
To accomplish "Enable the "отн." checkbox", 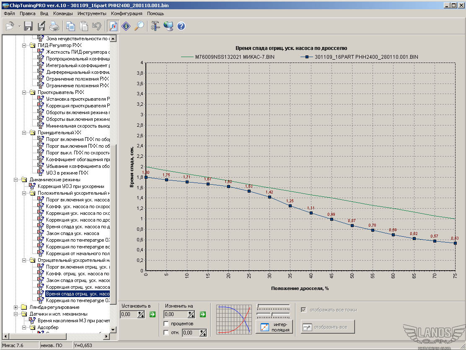I will click(x=166, y=333).
